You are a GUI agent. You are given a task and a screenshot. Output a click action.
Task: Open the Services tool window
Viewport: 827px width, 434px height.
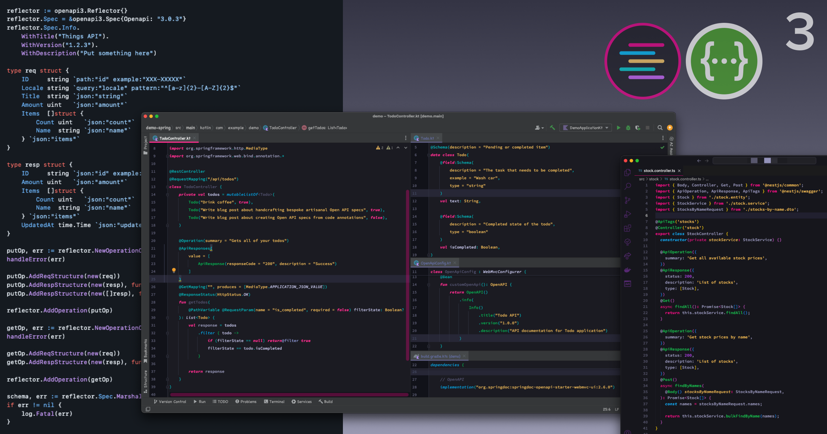click(x=302, y=402)
